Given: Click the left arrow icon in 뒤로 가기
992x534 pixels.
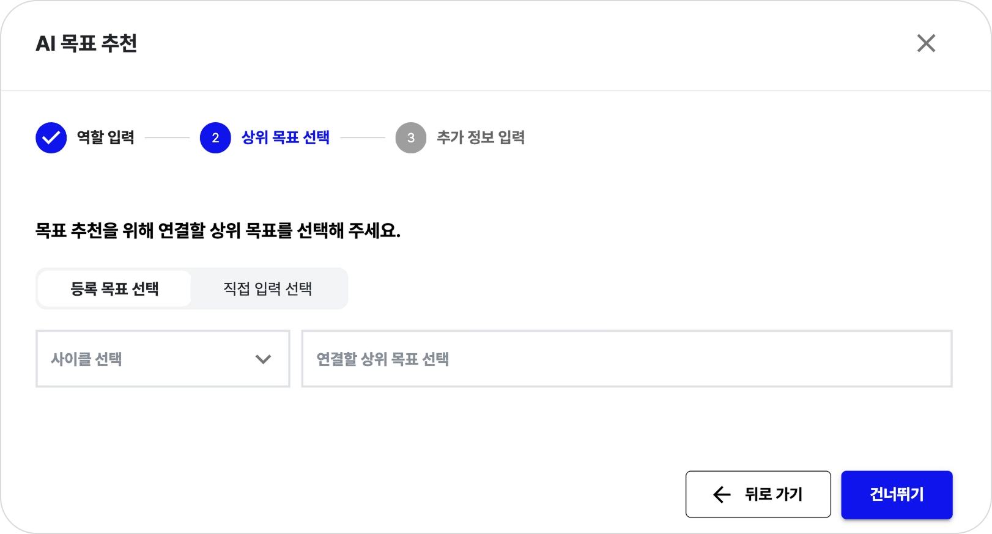Looking at the screenshot, I should coord(722,494).
